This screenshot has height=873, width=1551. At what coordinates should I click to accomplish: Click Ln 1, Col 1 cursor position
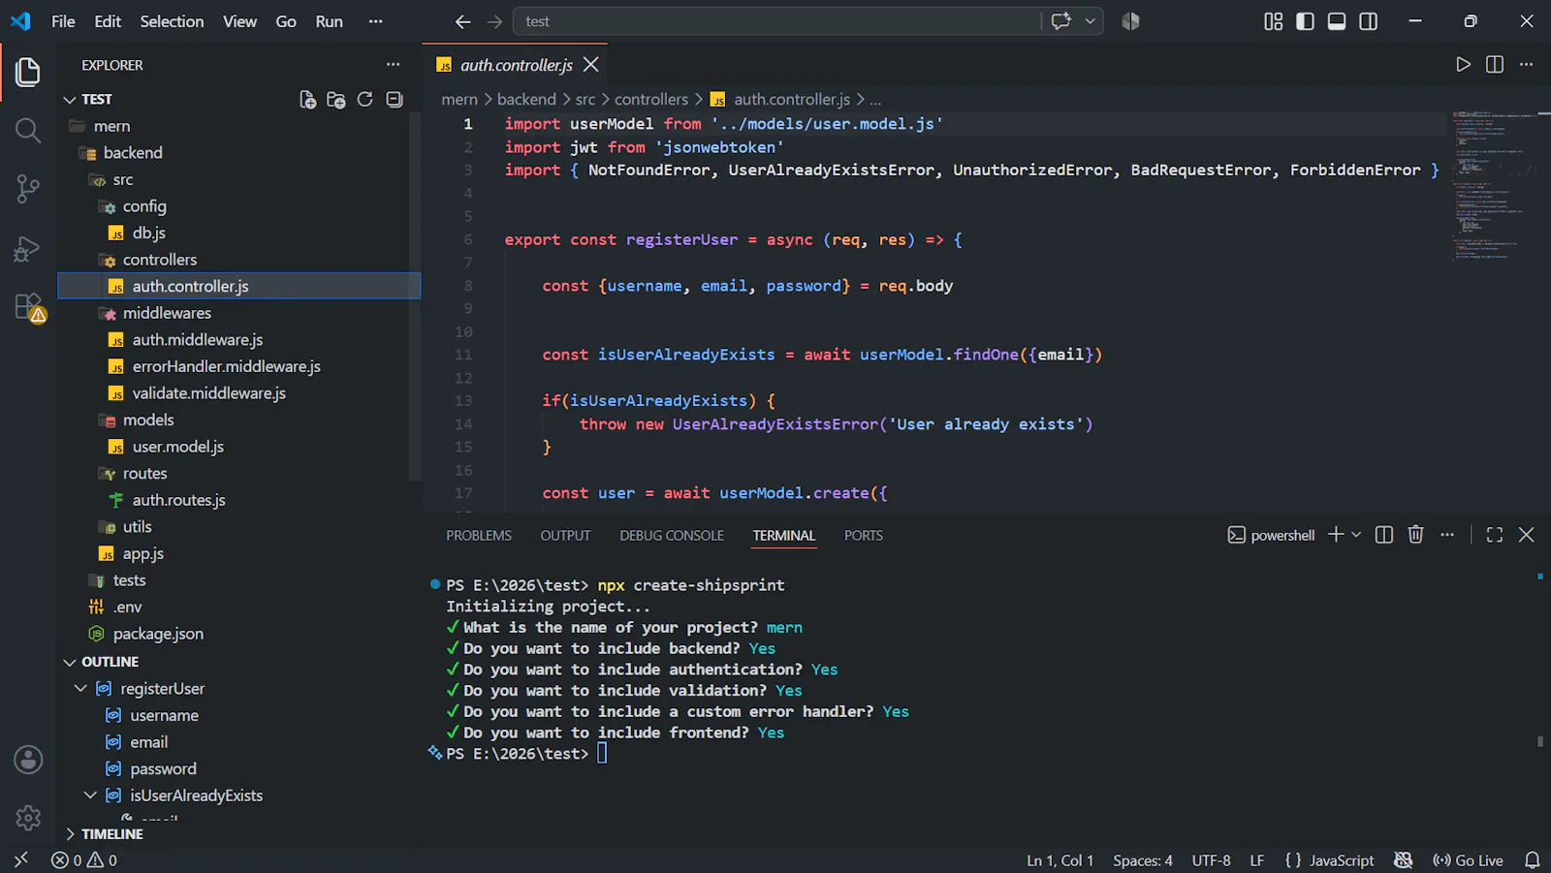click(1060, 860)
